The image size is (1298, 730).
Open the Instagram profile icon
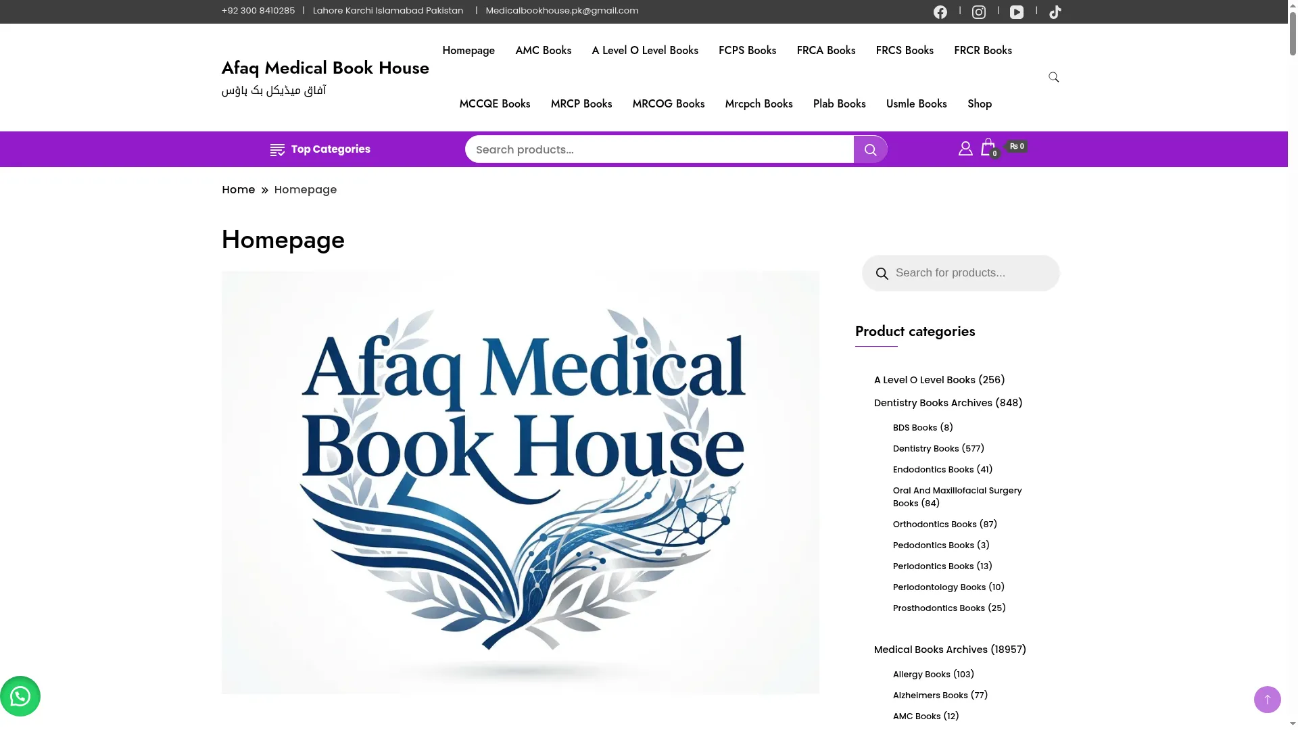tap(978, 12)
